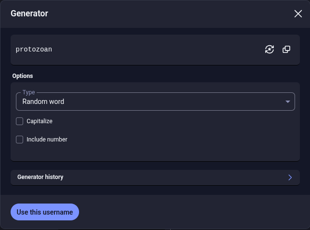Copy the generated username to clipboard
310x230 pixels.
(286, 49)
